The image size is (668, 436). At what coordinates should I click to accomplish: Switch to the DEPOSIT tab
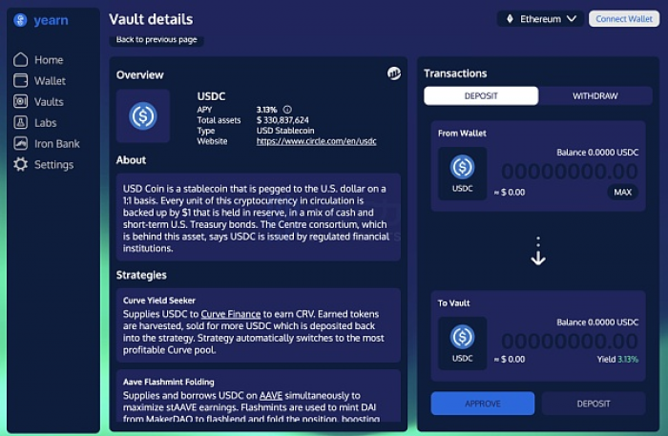tap(481, 95)
